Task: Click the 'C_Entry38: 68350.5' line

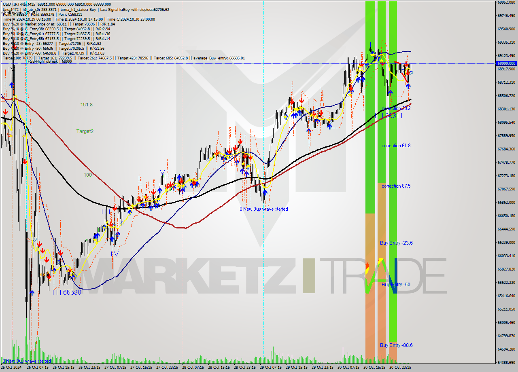Action: coord(56,29)
